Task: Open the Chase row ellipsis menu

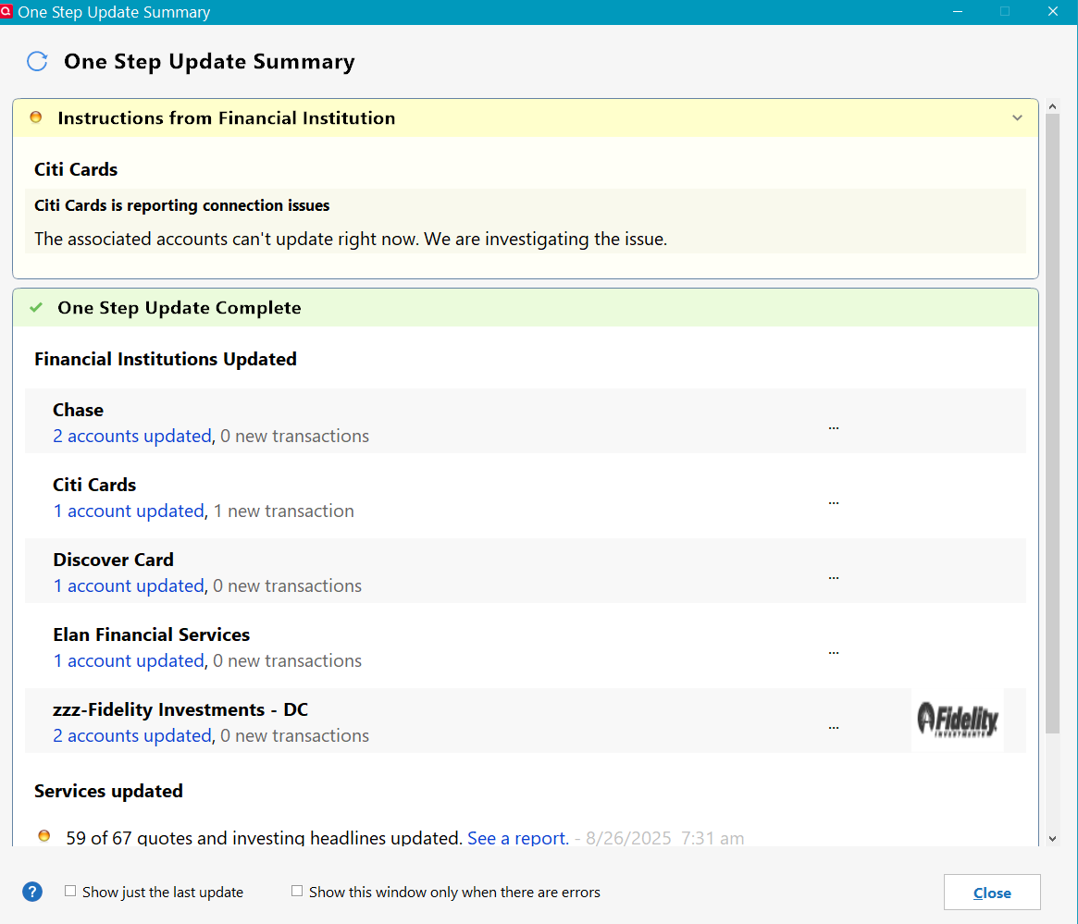Action: tap(833, 427)
